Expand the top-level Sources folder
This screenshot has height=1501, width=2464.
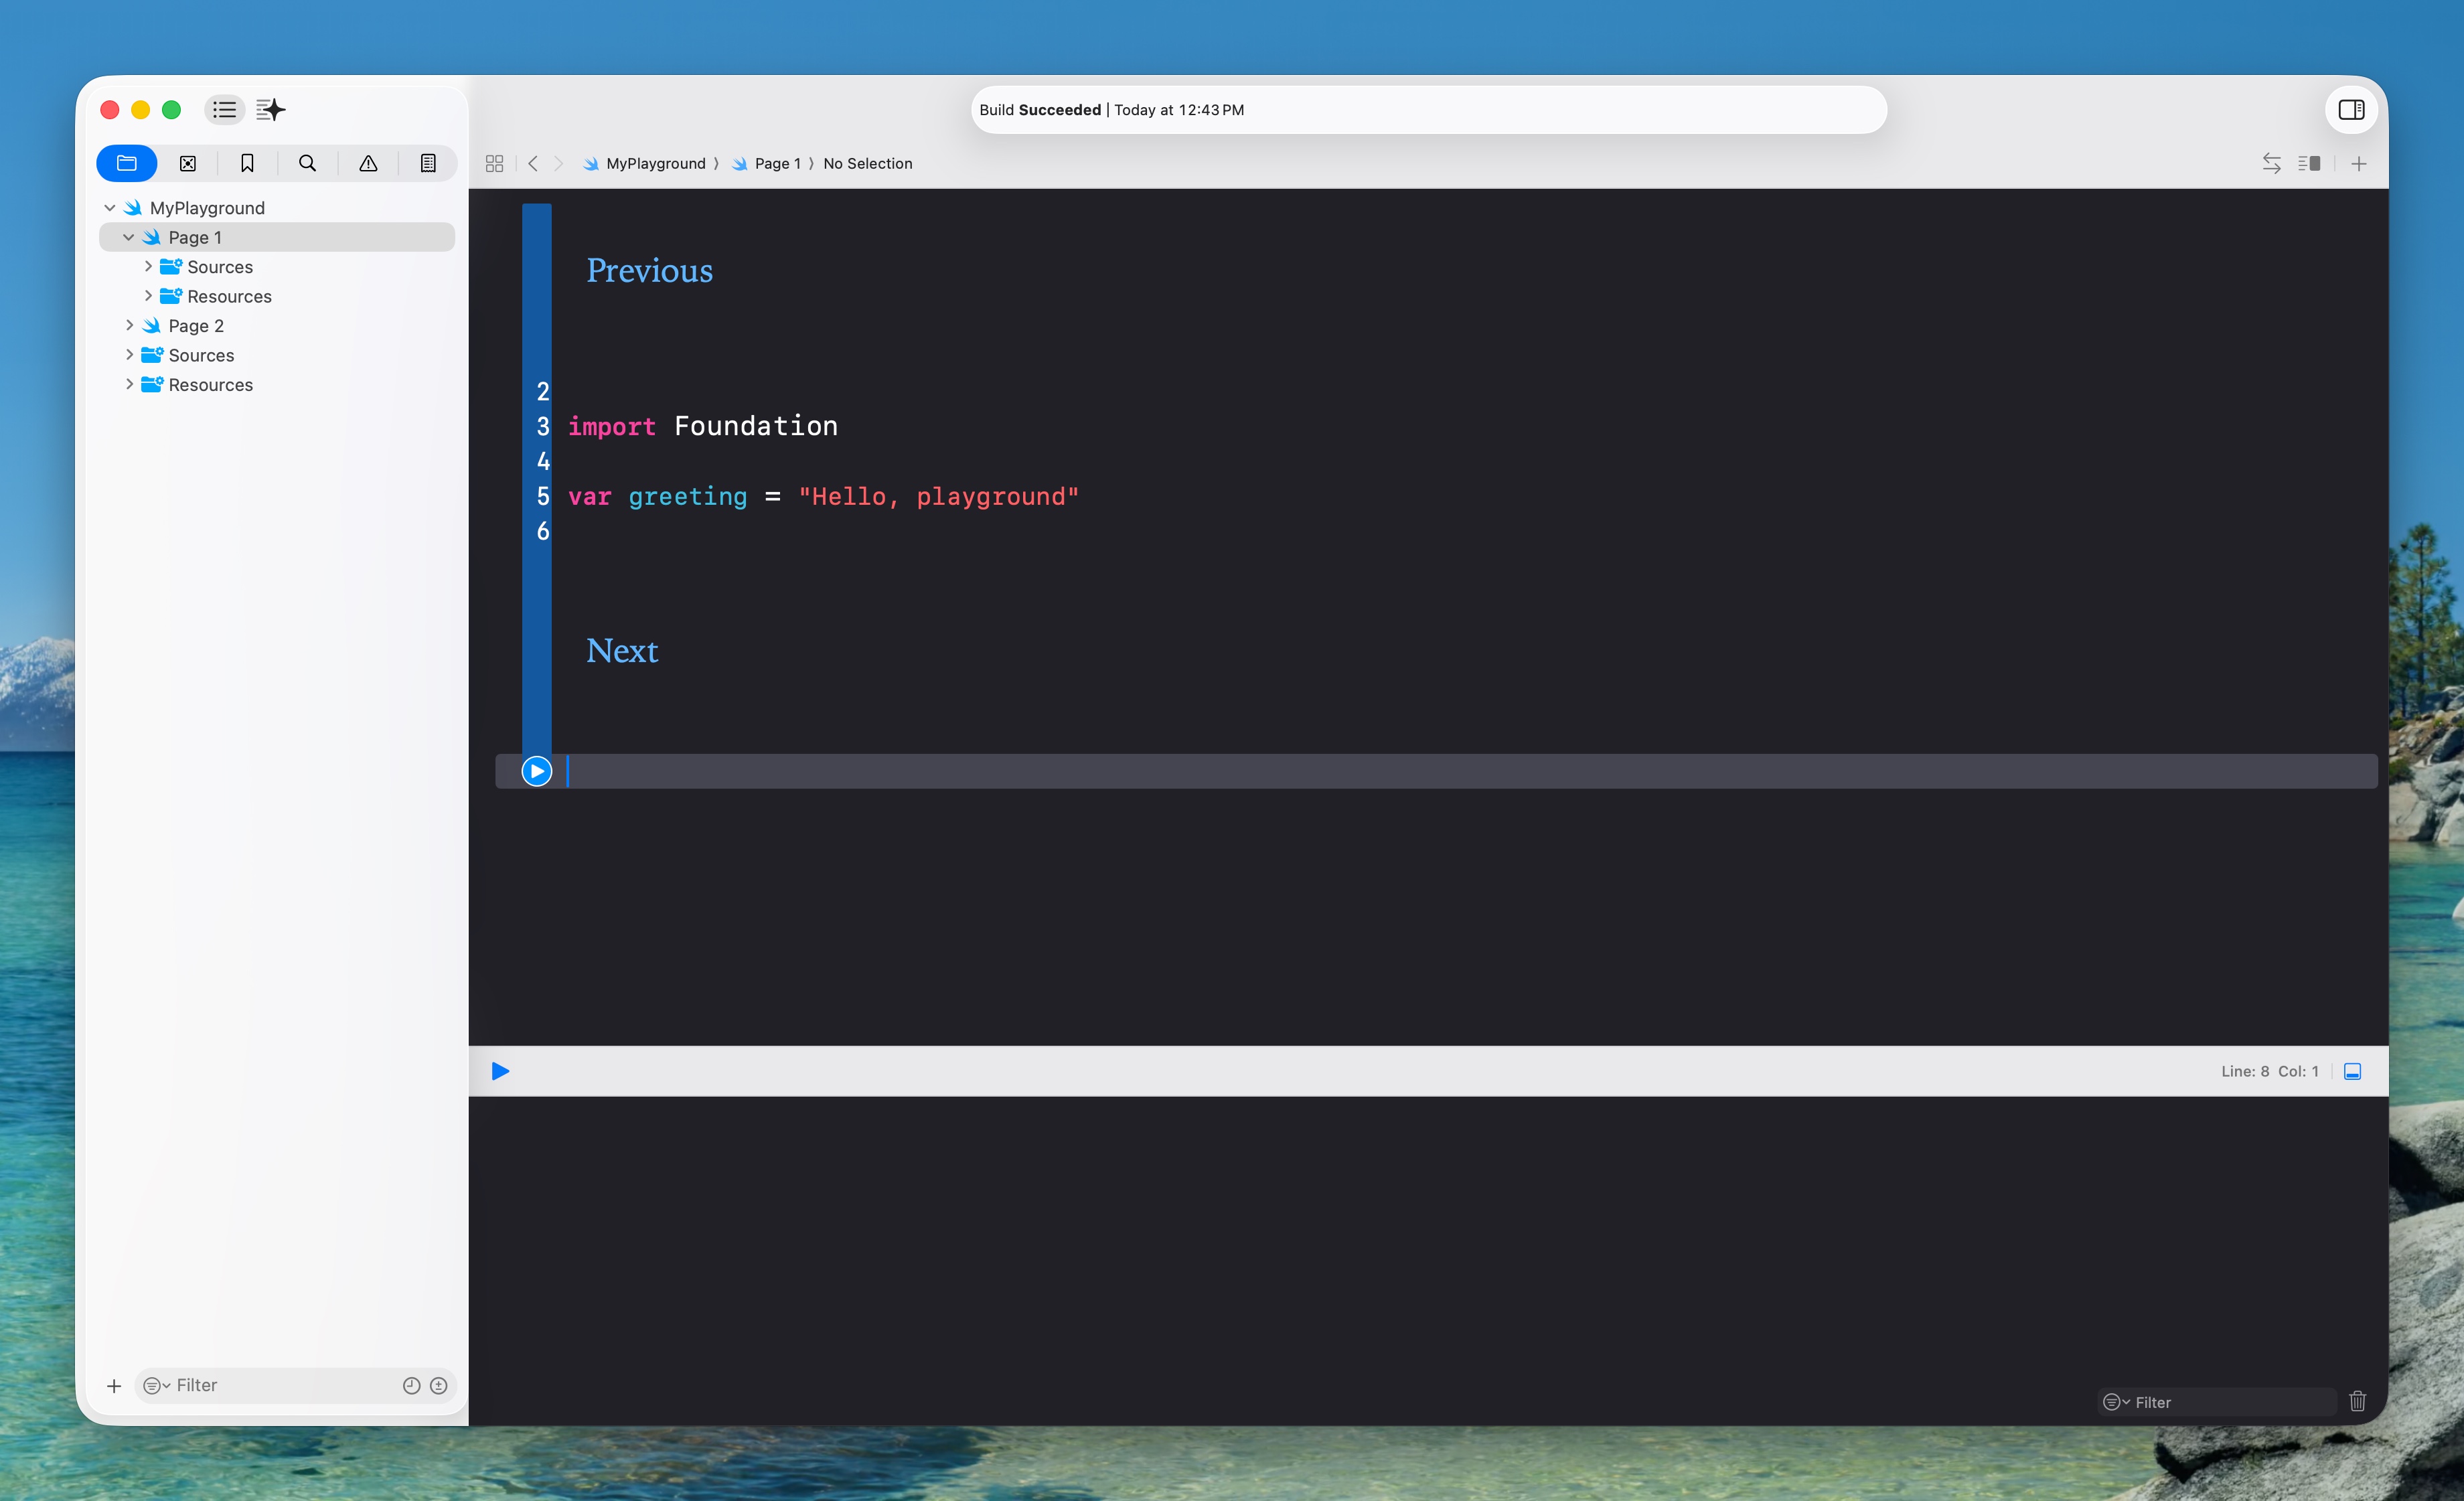pos(129,355)
